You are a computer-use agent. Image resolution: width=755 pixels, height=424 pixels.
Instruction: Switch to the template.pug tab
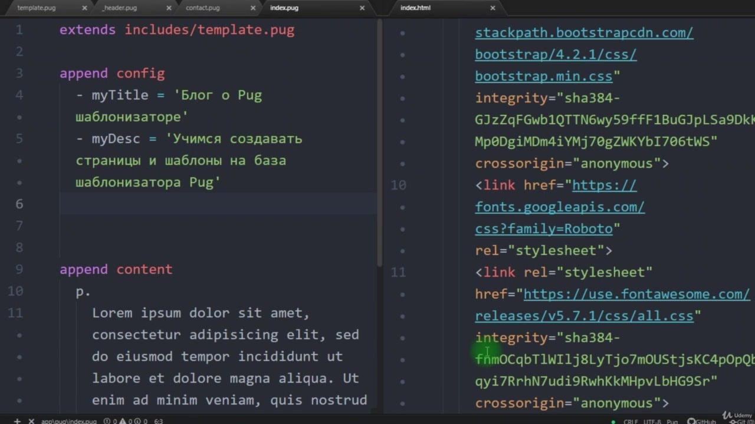click(x=36, y=8)
